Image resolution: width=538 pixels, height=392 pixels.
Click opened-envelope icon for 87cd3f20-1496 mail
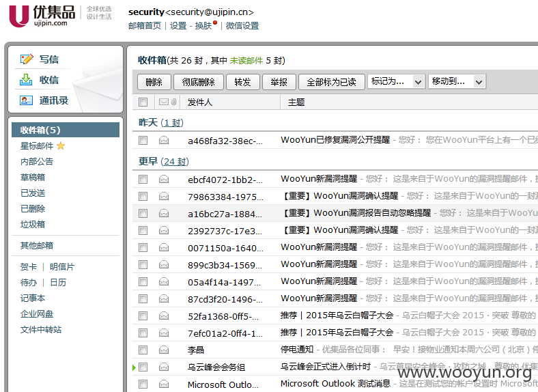(x=164, y=299)
